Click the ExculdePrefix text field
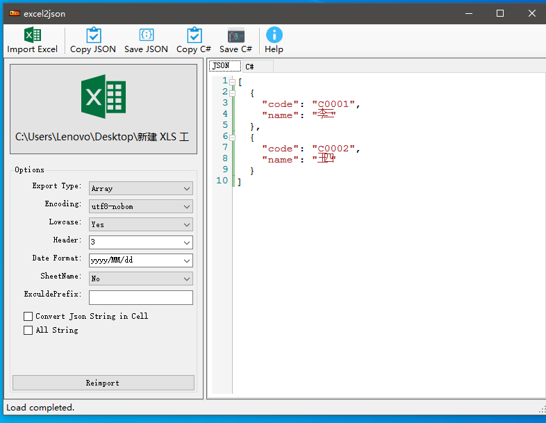This screenshot has height=423, width=546. click(x=140, y=297)
